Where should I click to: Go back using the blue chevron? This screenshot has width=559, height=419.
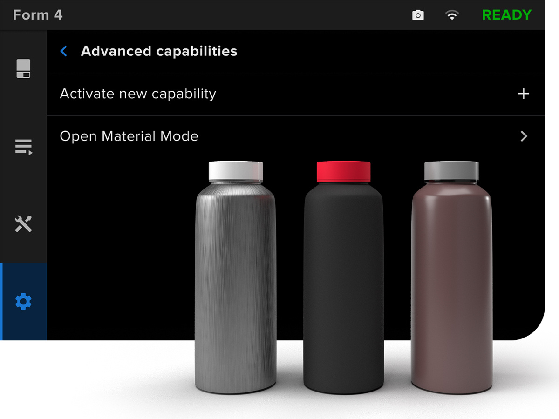point(64,51)
